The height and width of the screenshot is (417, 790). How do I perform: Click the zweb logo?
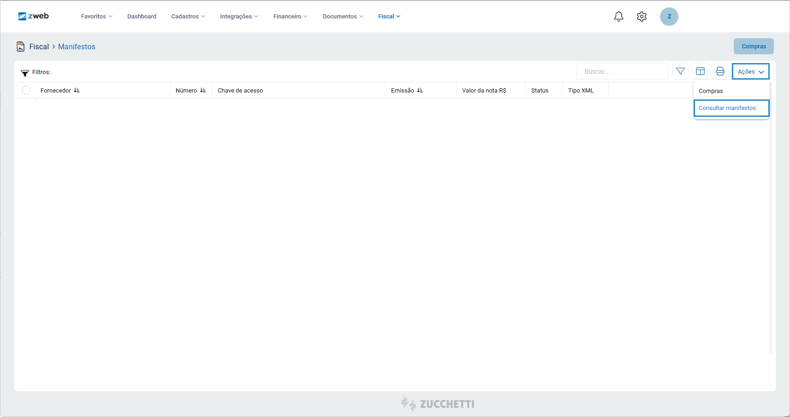click(33, 16)
